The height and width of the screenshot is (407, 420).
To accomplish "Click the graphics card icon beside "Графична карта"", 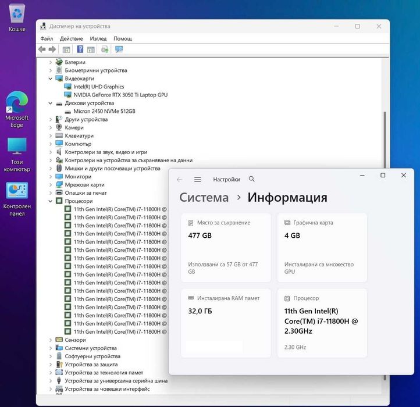I will (x=287, y=223).
